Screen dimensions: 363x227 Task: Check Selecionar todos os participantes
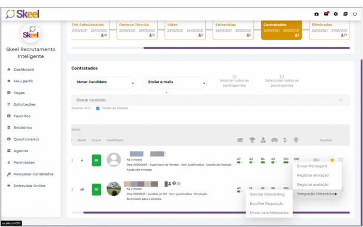pyautogui.click(x=282, y=76)
